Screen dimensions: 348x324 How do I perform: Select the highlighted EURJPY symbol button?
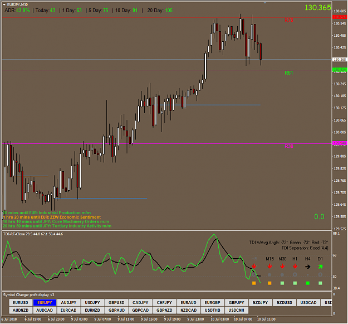pyautogui.click(x=45, y=303)
